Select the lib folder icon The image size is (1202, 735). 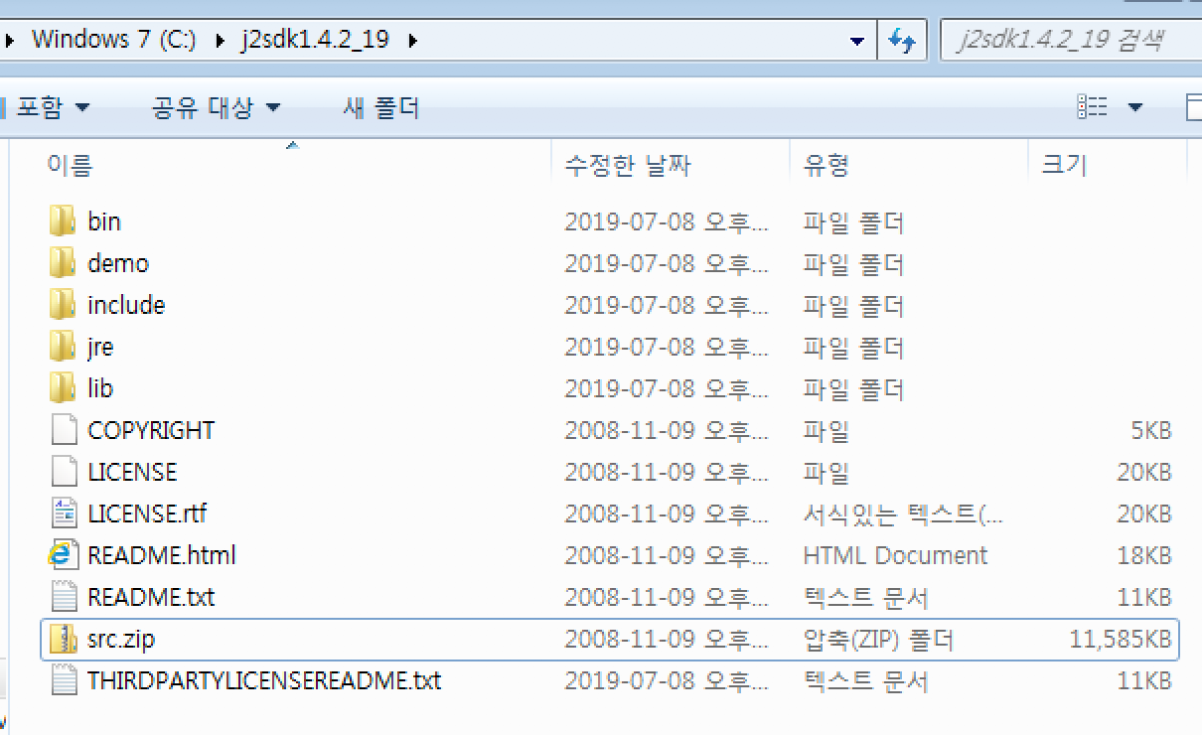coord(63,388)
